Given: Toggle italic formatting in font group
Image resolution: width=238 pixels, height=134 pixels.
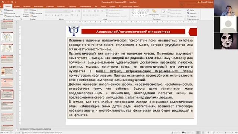Looking at the screenshot, I should (49, 15).
